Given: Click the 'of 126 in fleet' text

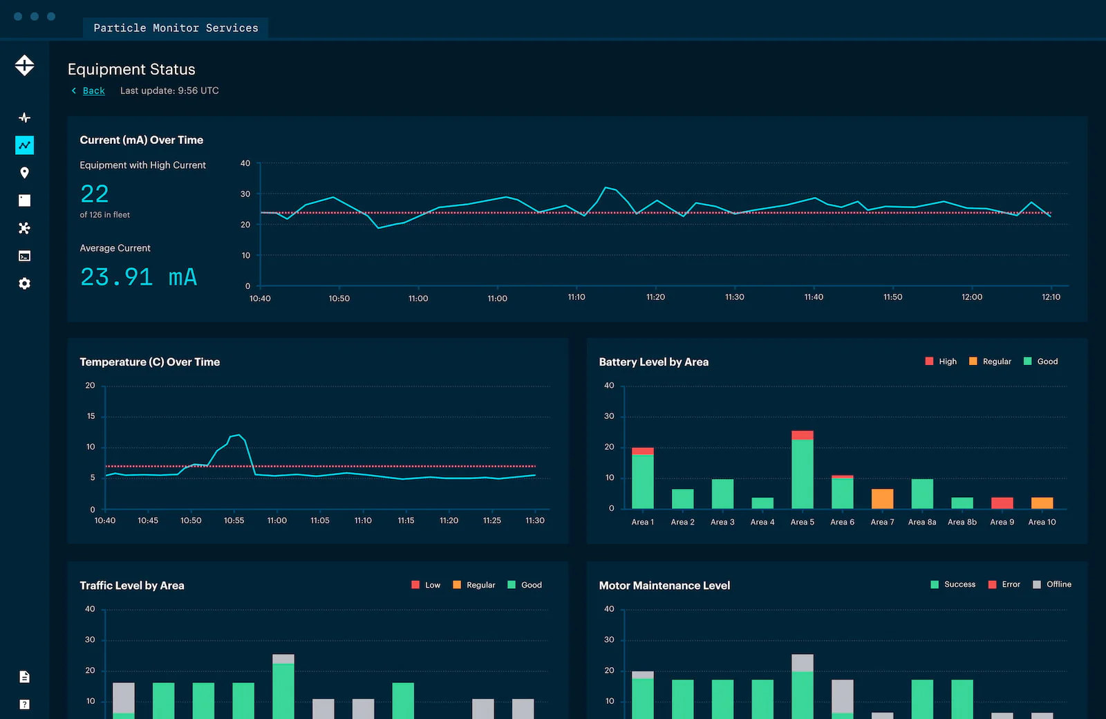Looking at the screenshot, I should [x=105, y=215].
